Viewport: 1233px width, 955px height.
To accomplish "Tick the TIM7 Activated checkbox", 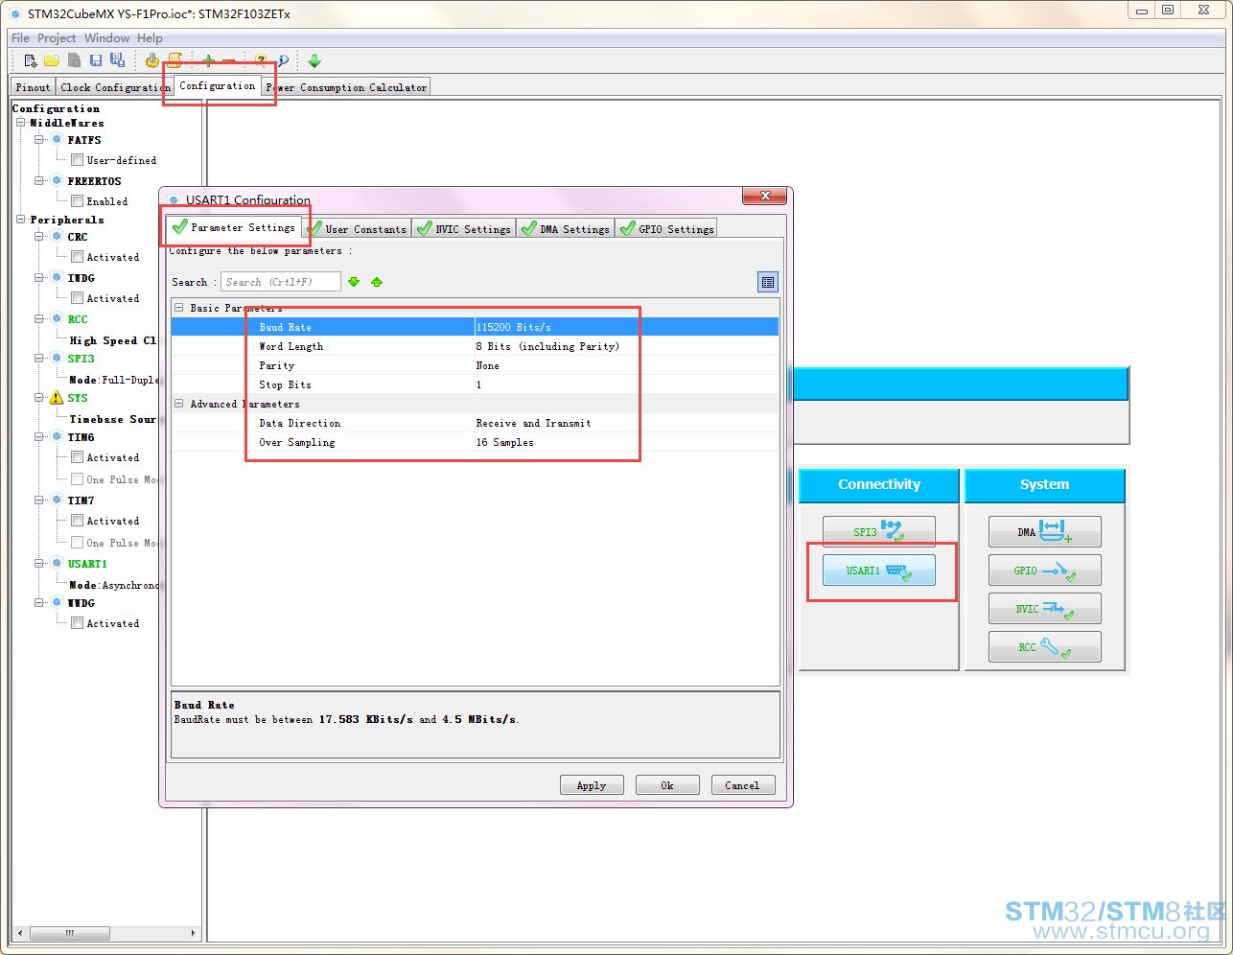I will coord(77,521).
